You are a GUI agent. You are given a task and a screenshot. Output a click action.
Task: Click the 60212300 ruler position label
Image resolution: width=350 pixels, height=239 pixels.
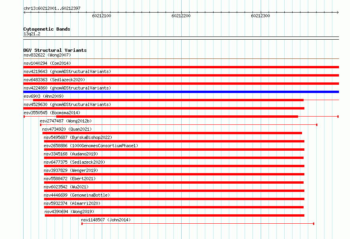[x=260, y=16]
